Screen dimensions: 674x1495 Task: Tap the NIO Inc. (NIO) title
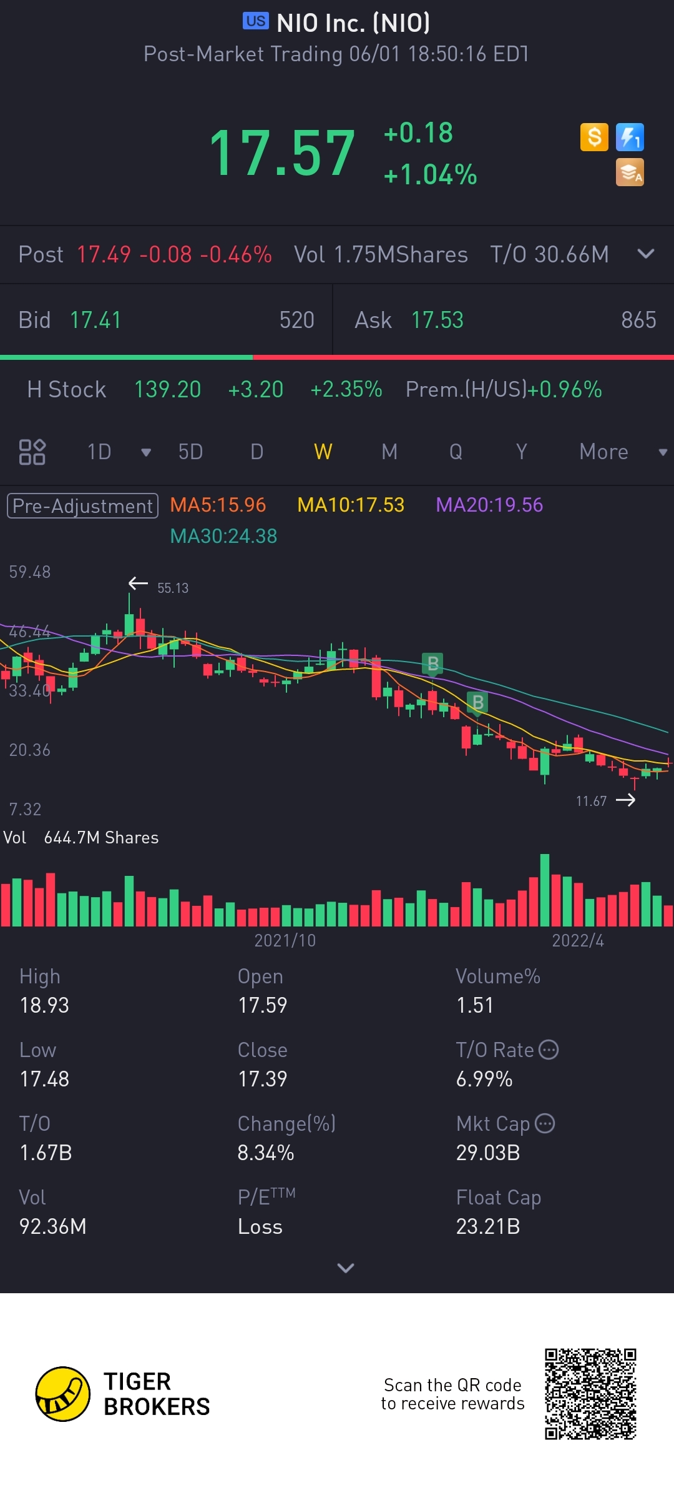pyautogui.click(x=353, y=23)
